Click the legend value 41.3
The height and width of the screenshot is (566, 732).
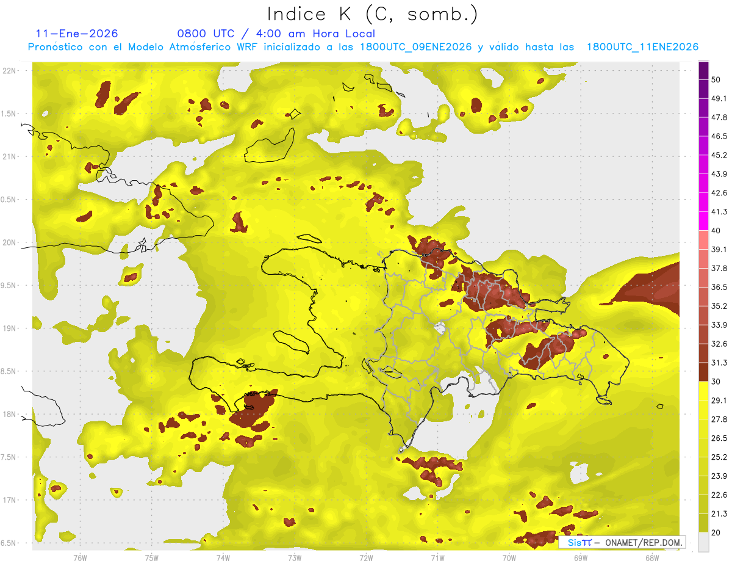tap(719, 212)
